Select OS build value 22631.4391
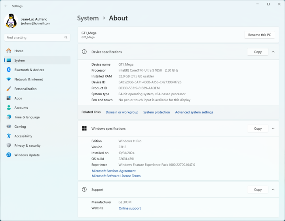Screen dimensions: 285x221 126,159
